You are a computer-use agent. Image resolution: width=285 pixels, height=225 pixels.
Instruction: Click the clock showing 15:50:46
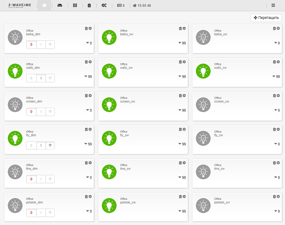142,5
